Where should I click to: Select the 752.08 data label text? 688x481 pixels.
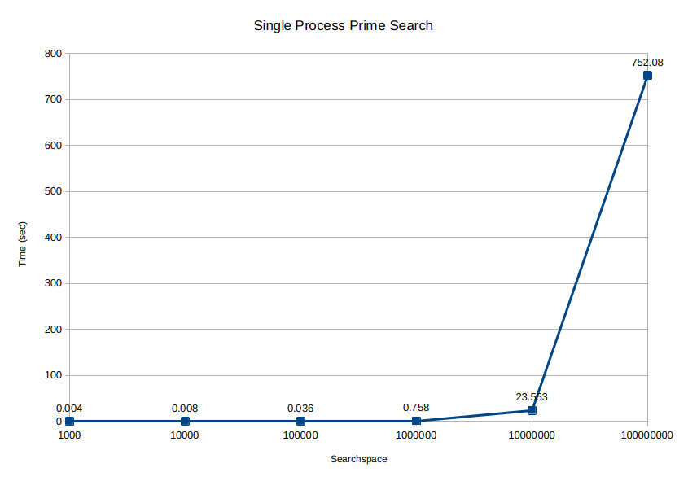pos(647,63)
